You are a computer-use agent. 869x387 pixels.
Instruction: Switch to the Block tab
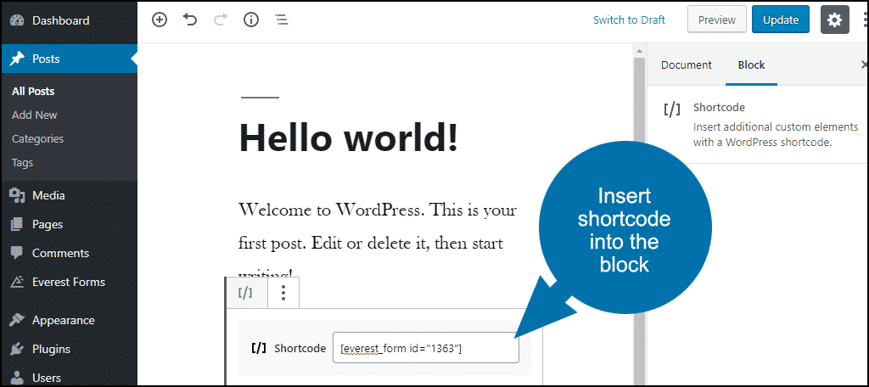752,64
